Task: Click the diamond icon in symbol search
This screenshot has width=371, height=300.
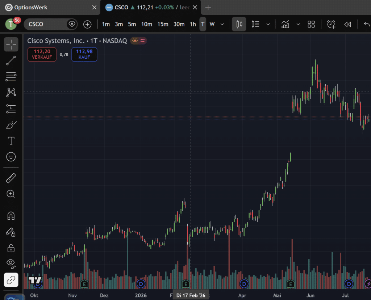Action: coord(72,24)
